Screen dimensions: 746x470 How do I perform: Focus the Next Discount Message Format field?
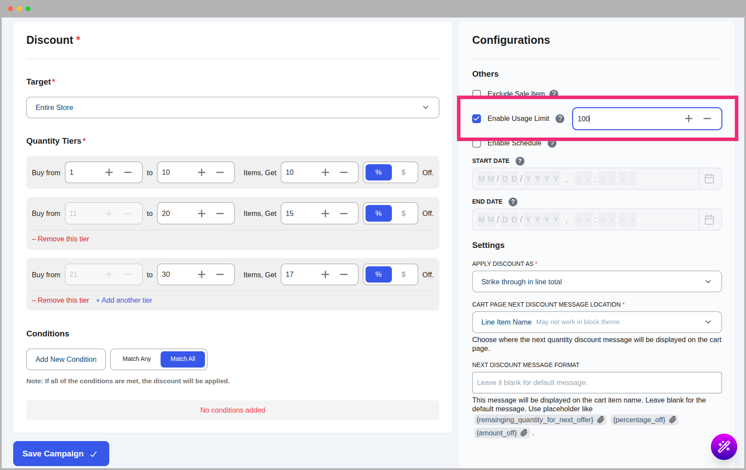pyautogui.click(x=596, y=382)
